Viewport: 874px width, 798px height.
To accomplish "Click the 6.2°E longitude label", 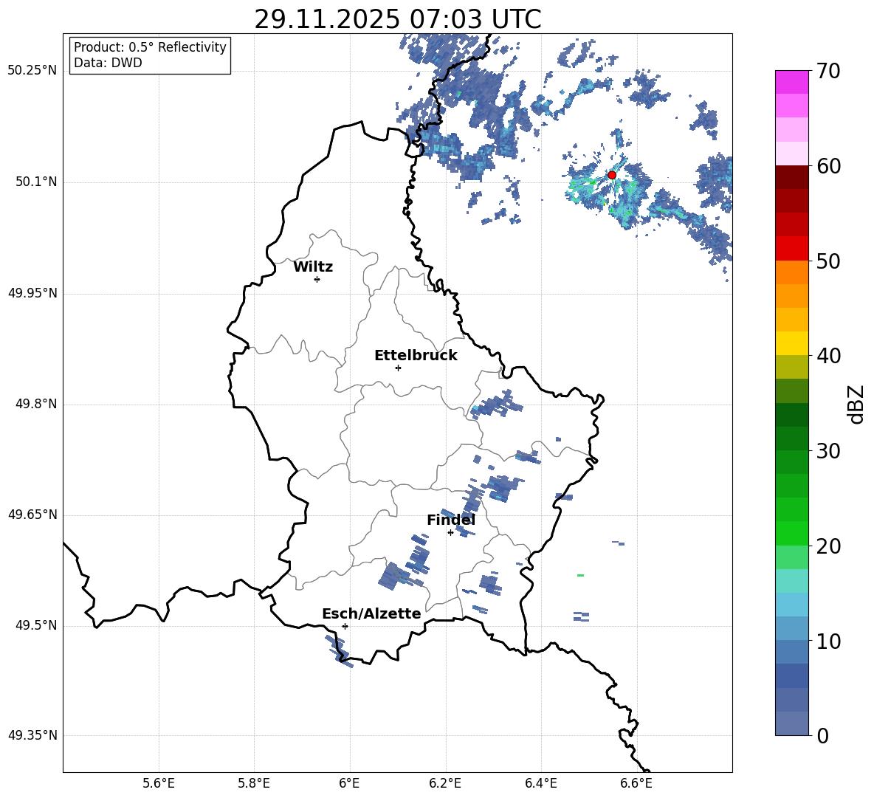I will click(445, 783).
